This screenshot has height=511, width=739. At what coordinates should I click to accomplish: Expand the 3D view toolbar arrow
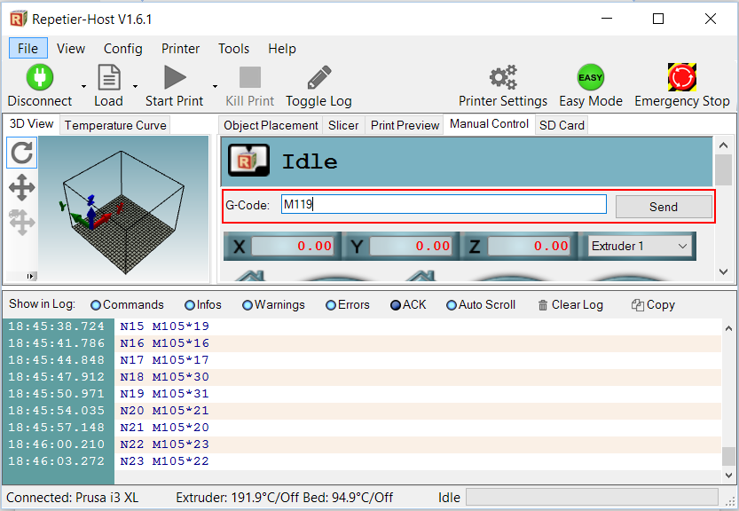click(31, 276)
